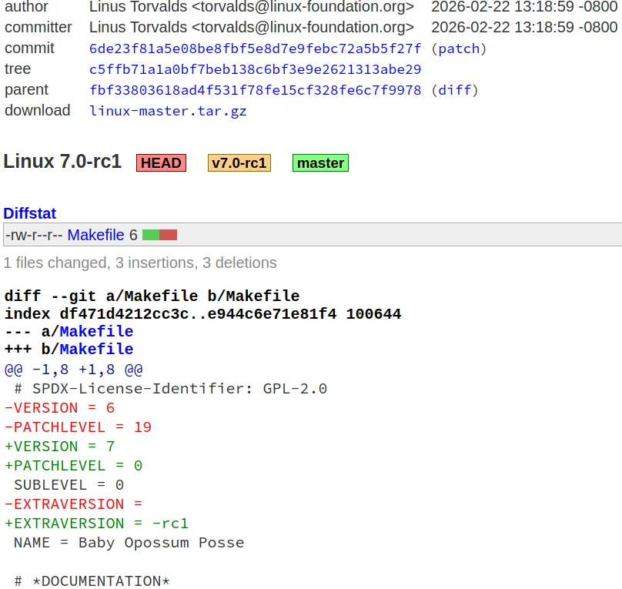Click the NAME = Baby Opossum Posse line

pos(129,543)
